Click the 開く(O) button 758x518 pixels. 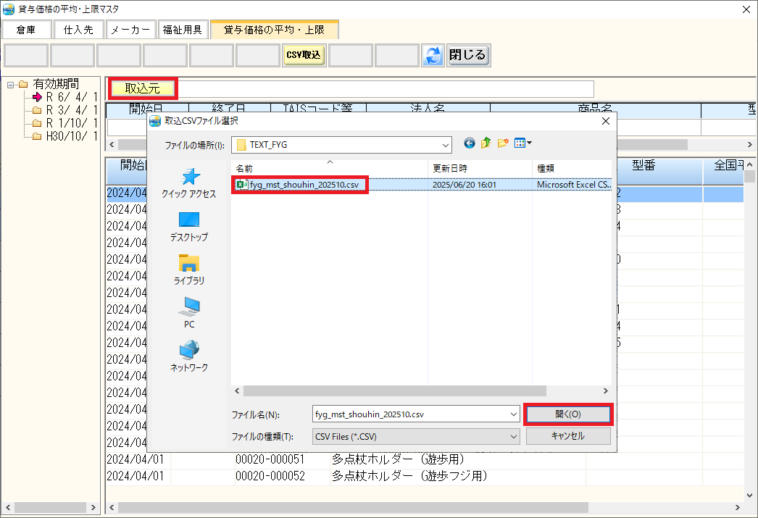click(568, 414)
